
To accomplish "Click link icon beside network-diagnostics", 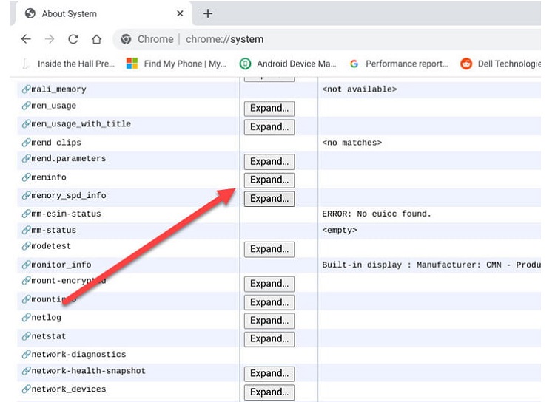I will tap(26, 355).
